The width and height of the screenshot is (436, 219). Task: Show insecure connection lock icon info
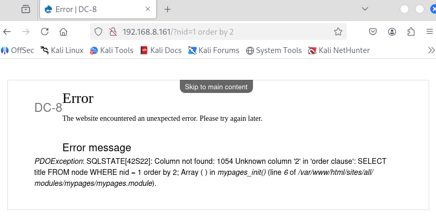[112, 32]
